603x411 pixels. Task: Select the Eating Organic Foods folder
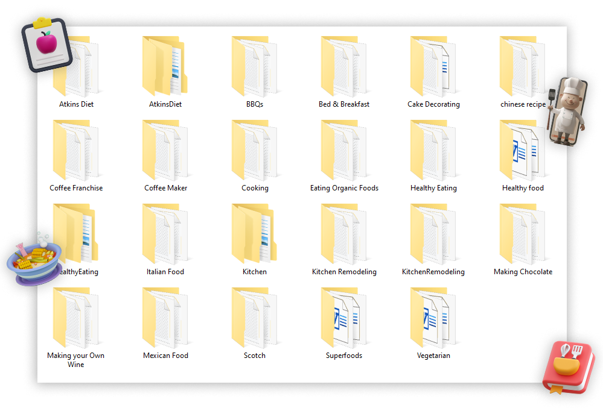(x=343, y=150)
